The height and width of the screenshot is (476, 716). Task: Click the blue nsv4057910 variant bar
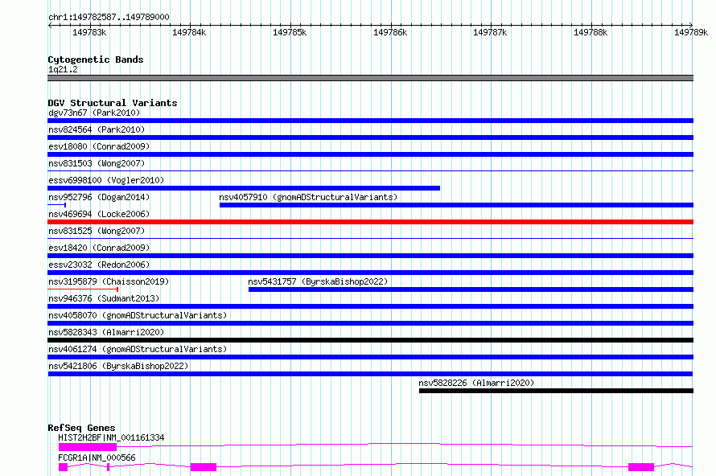click(x=457, y=205)
